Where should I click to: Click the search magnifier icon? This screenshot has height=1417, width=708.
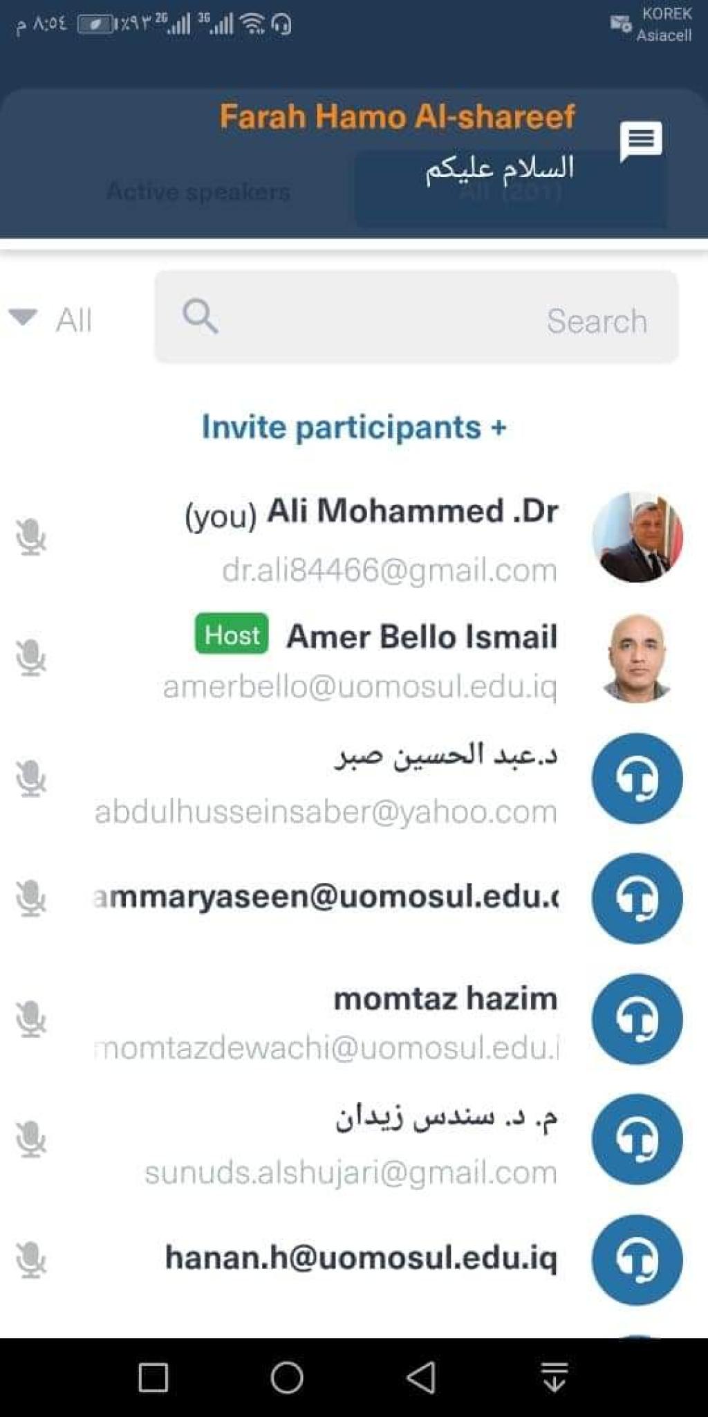[x=201, y=317]
